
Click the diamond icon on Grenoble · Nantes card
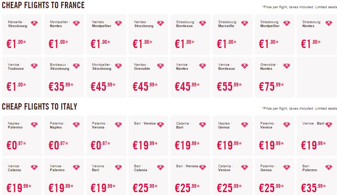tap(287, 66)
